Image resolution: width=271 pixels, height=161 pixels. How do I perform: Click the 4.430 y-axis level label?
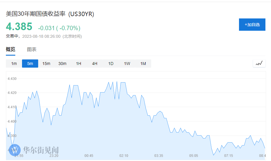(x=12, y=79)
